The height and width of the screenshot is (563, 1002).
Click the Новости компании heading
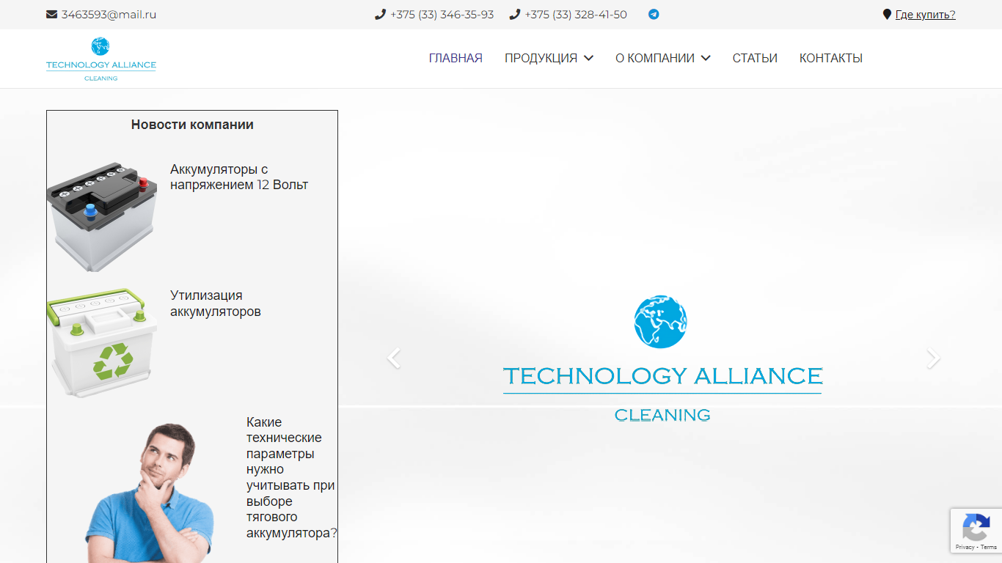tap(192, 125)
